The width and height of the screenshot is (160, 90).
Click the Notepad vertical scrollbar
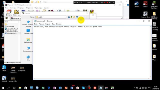click(x=150, y=52)
